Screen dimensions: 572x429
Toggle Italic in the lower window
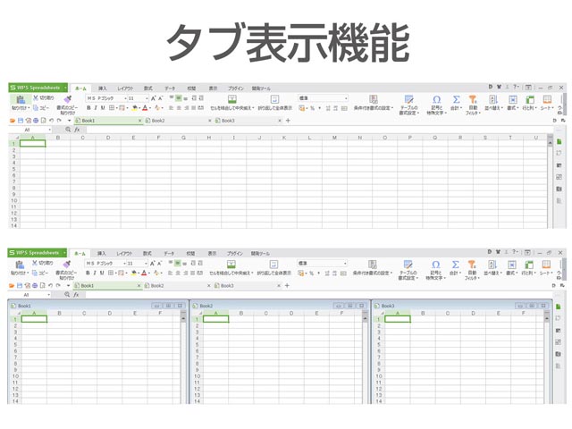[x=95, y=273]
